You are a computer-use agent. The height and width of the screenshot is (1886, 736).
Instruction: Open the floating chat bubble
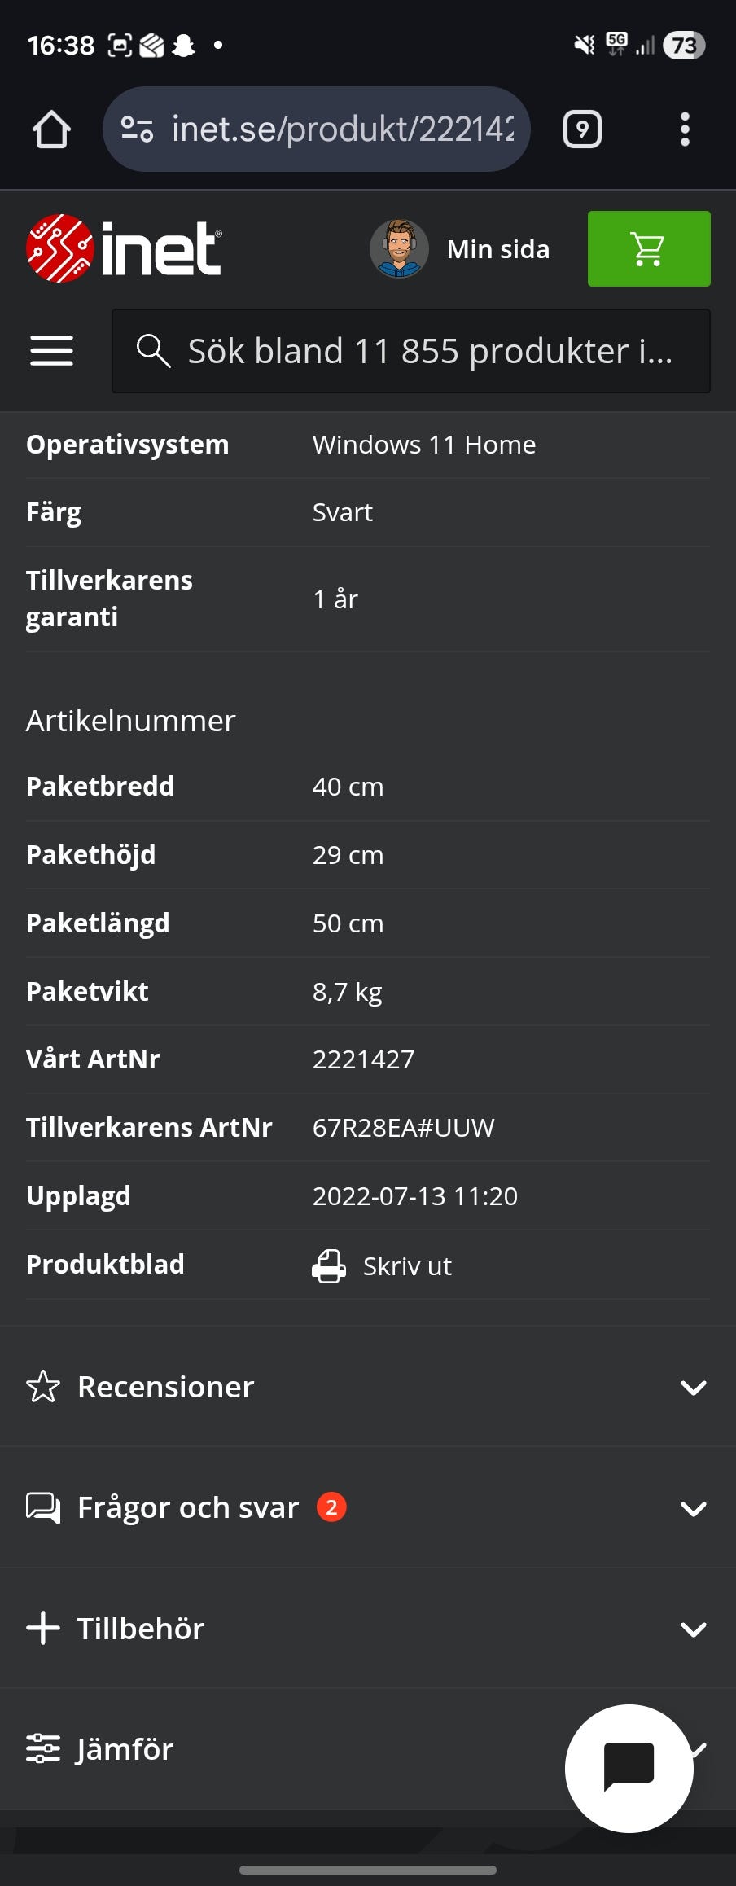628,1769
